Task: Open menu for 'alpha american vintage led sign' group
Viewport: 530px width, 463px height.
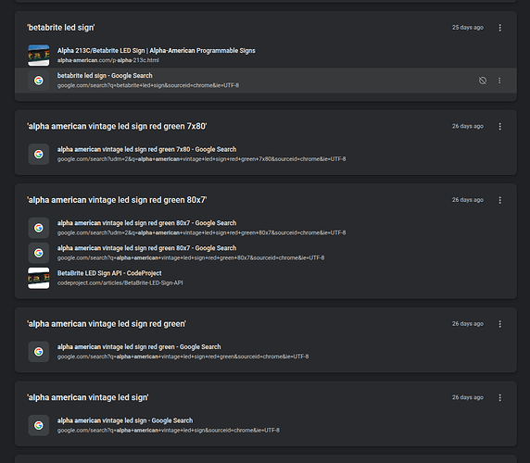Action: click(500, 398)
